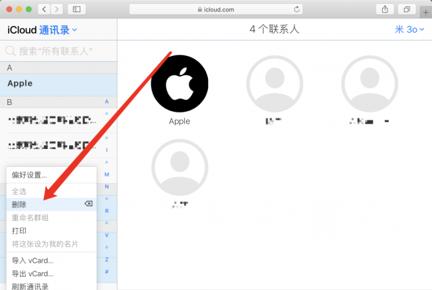Toggle the Safari sidebar button
The width and height of the screenshot is (432, 290).
[x=76, y=9]
